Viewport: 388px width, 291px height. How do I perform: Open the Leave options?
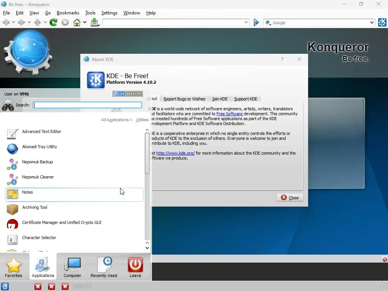pos(135,267)
